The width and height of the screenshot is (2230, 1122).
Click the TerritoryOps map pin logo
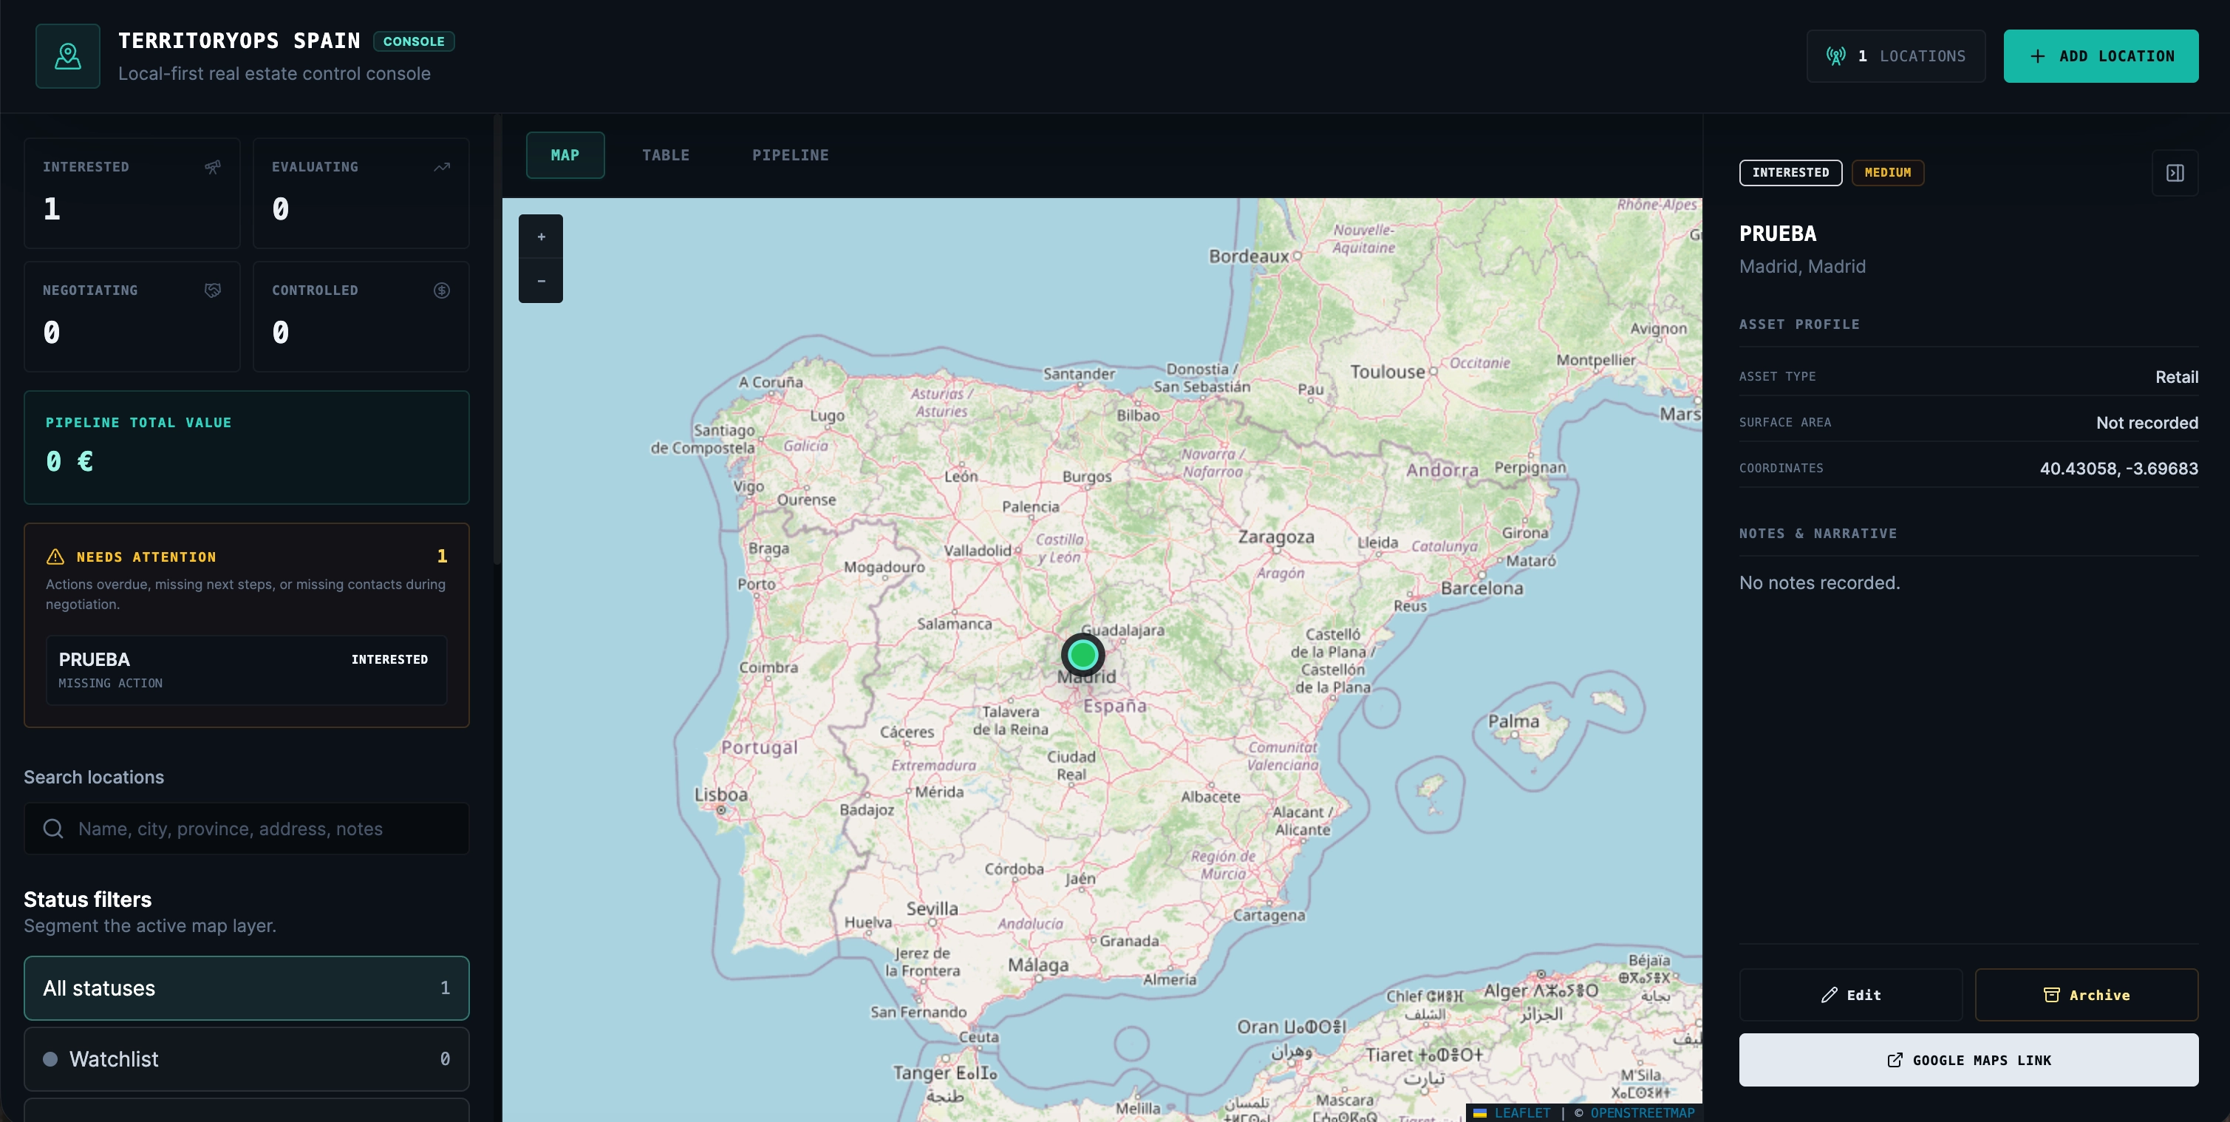(67, 56)
